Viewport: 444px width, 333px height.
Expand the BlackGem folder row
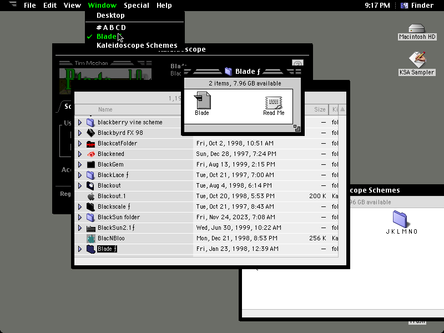point(80,164)
